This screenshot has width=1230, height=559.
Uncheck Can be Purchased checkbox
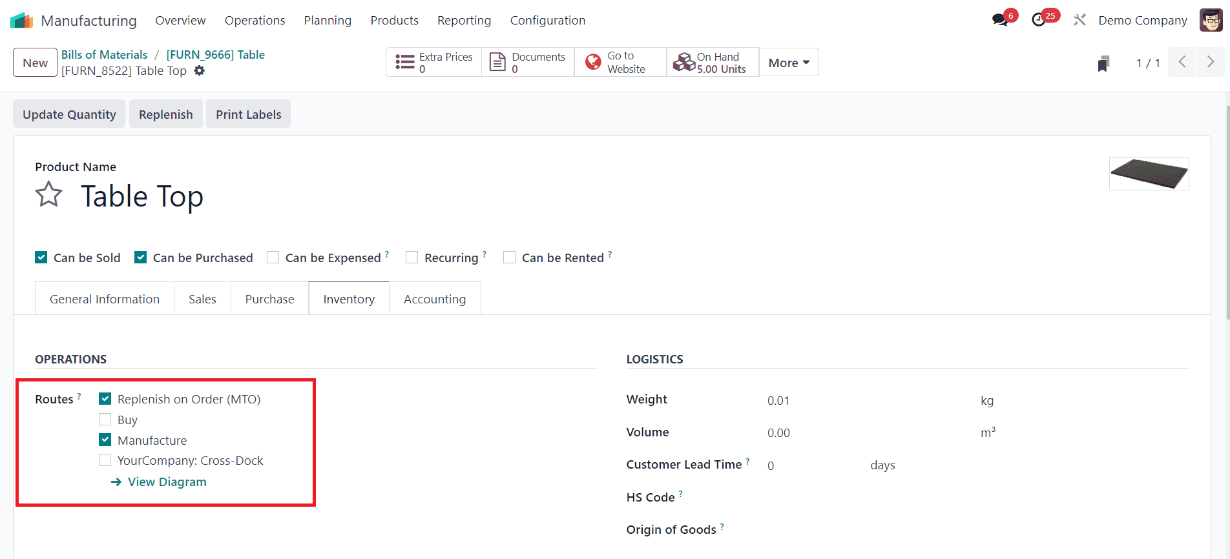(x=141, y=258)
